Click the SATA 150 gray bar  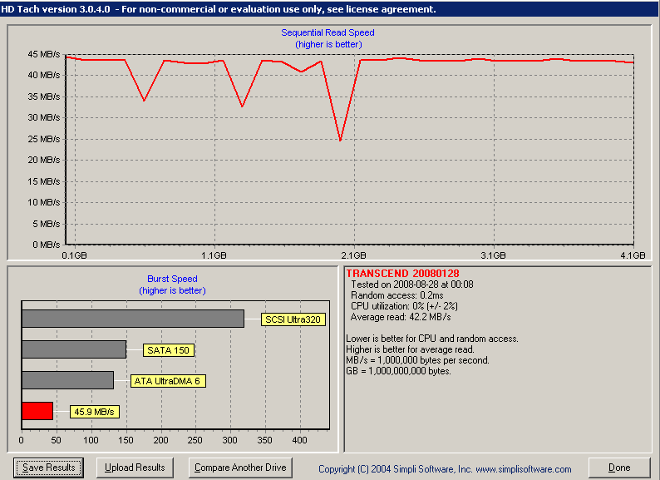pos(74,349)
